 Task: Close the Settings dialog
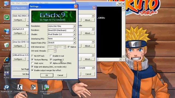coord(76,6)
